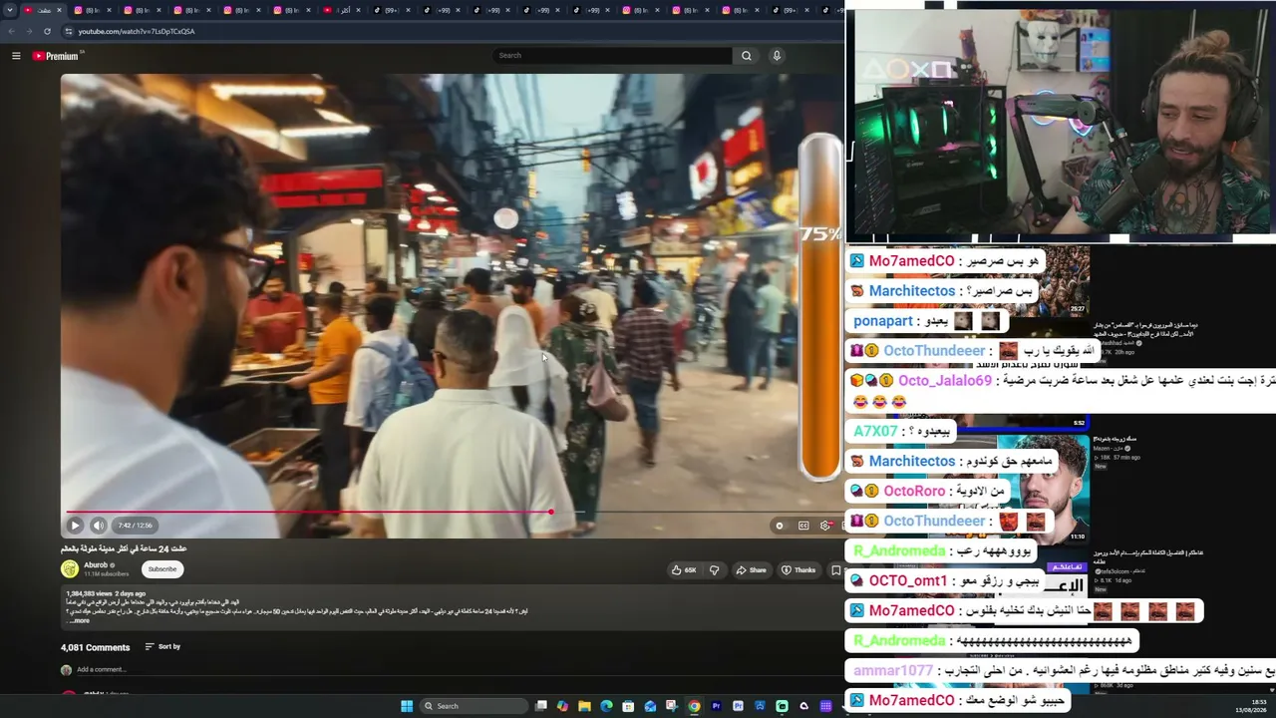Image resolution: width=1276 pixels, height=718 pixels.
Task: Click the A7X07 chat message
Action: (x=902, y=431)
